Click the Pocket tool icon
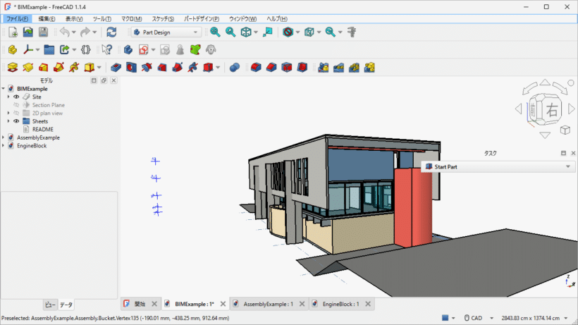The height and width of the screenshot is (325, 578). tap(116, 68)
